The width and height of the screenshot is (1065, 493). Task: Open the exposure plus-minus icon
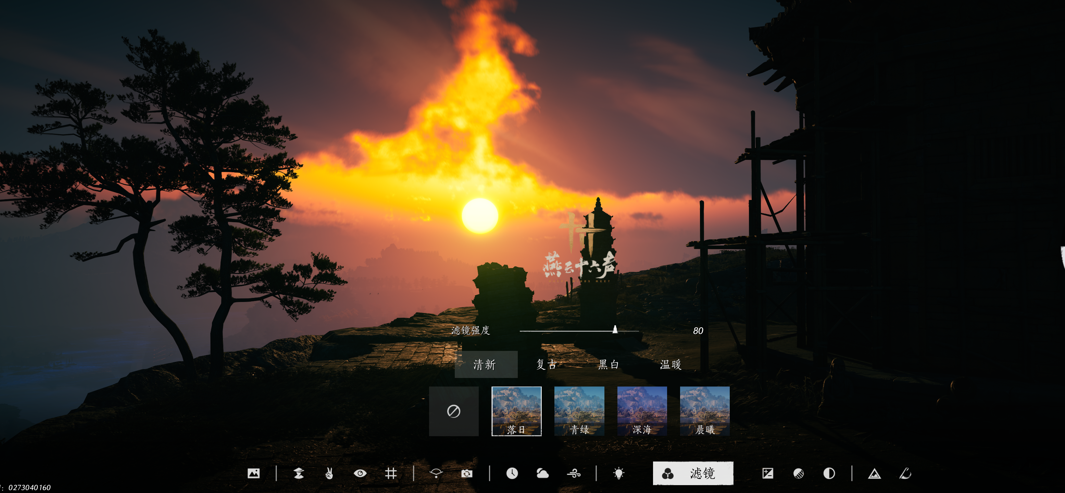coord(768,473)
